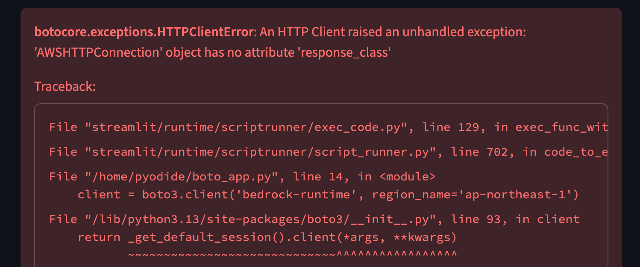640x267 pixels.
Task: Click the 'client = boto3.client' code line
Action: coord(145,195)
